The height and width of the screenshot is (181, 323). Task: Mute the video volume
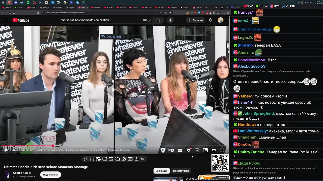pos(14,150)
